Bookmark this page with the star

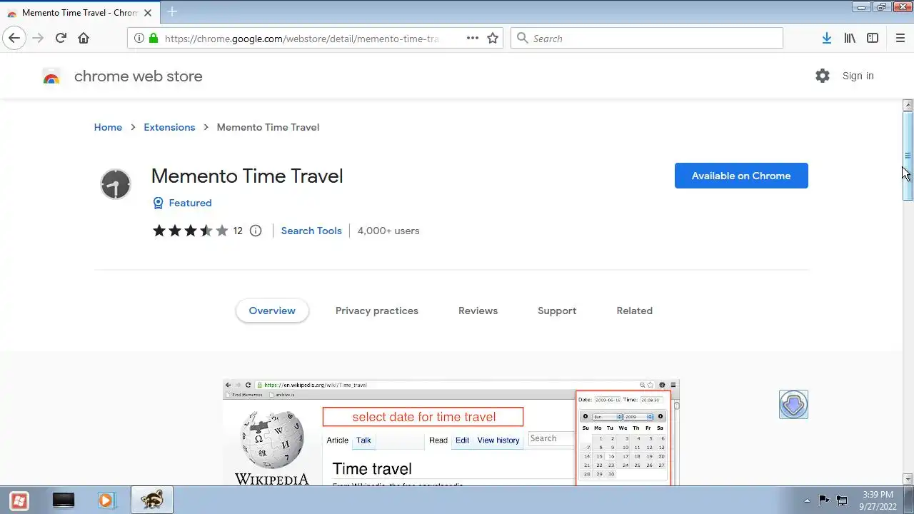click(493, 39)
